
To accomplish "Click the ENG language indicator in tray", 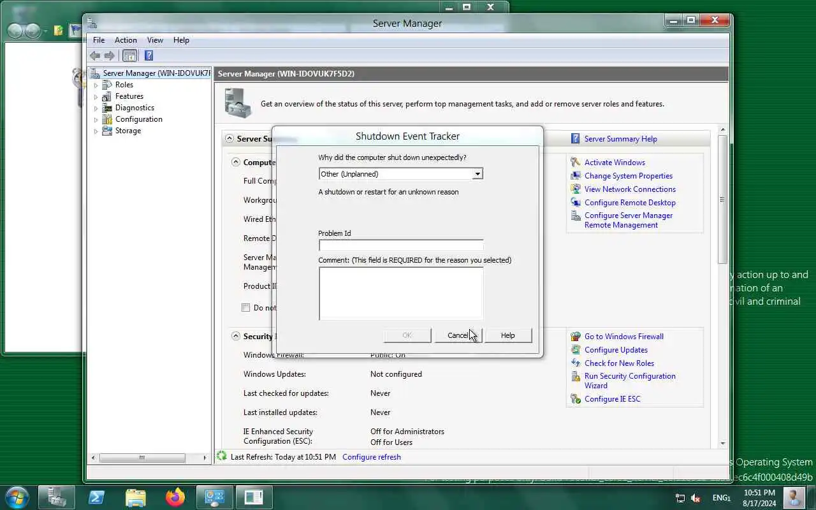I will [721, 498].
